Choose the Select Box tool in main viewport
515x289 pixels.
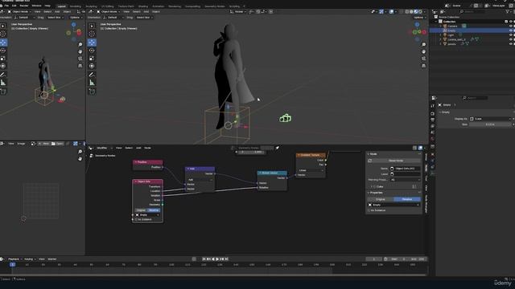(92, 26)
